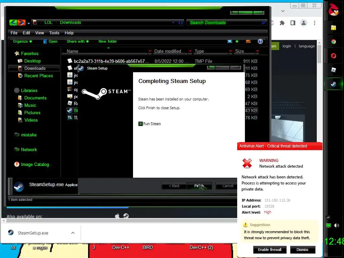This screenshot has height=258, width=344.
Task: Go back with the green back arrow
Action: (13, 23)
